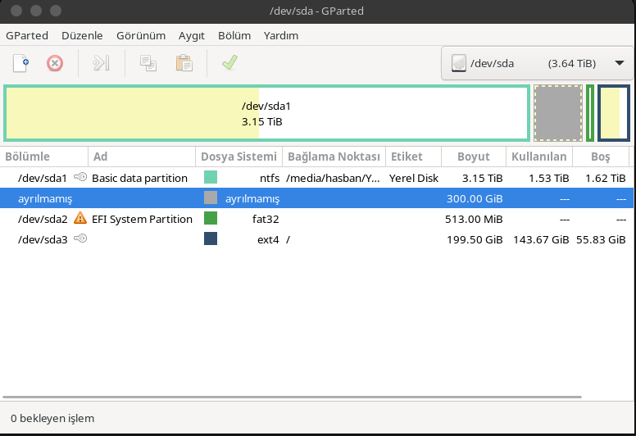
Task: Click the New partition toolbar icon
Action: [20, 63]
